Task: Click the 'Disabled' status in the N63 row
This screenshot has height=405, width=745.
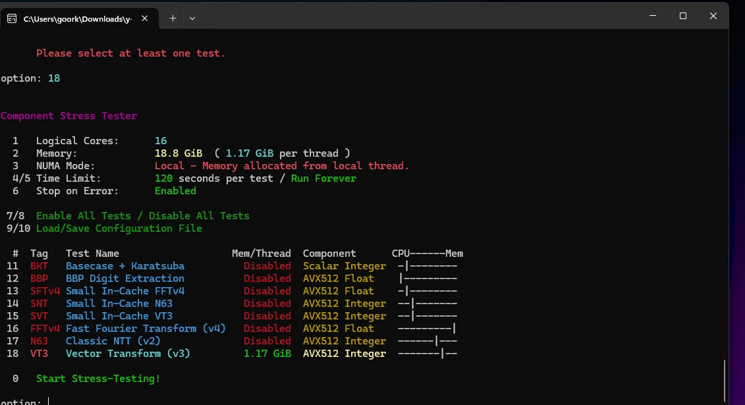Action: click(x=267, y=341)
